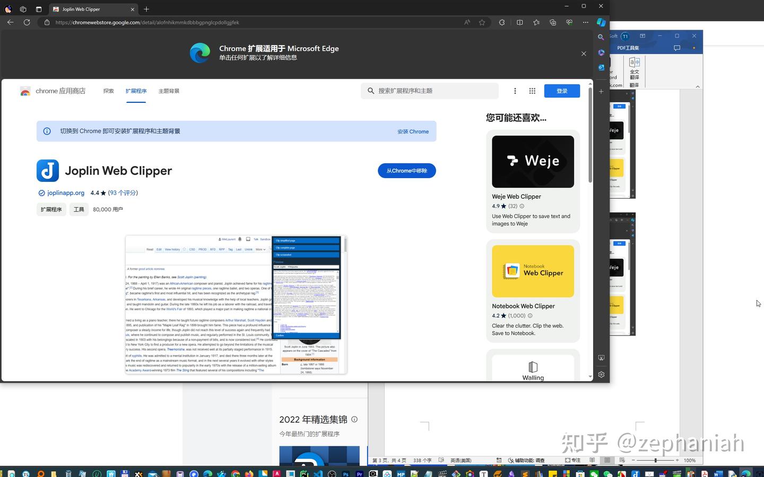The height and width of the screenshot is (477, 764).
Task: Switch Word to read view in status bar
Action: pos(593,460)
